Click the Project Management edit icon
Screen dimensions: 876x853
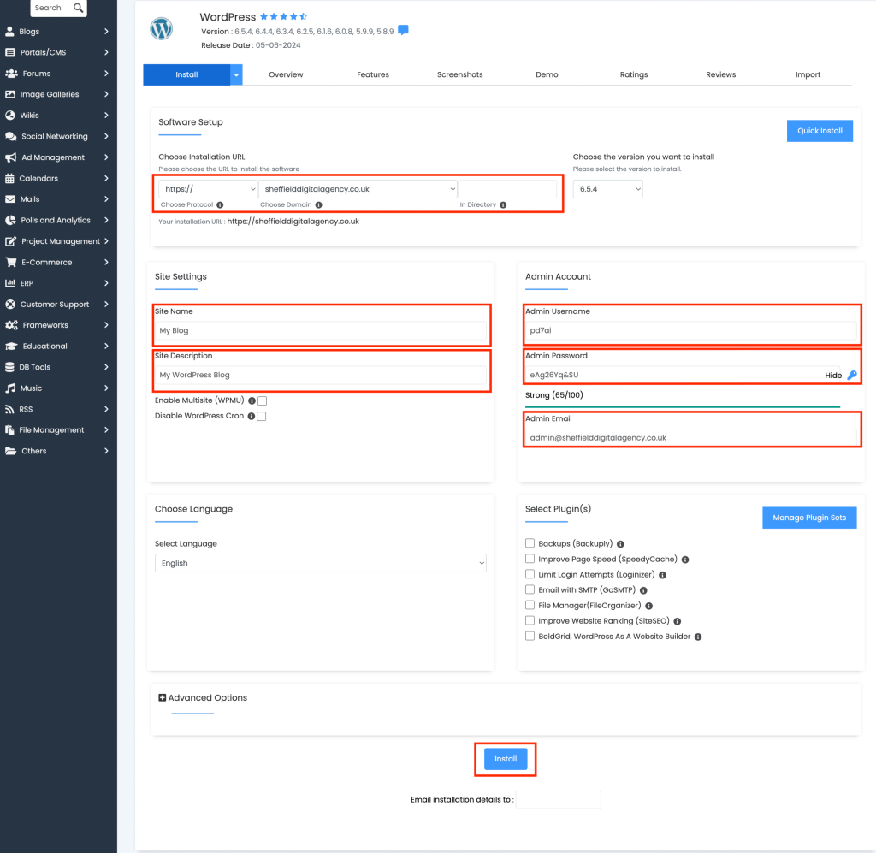[x=10, y=241]
